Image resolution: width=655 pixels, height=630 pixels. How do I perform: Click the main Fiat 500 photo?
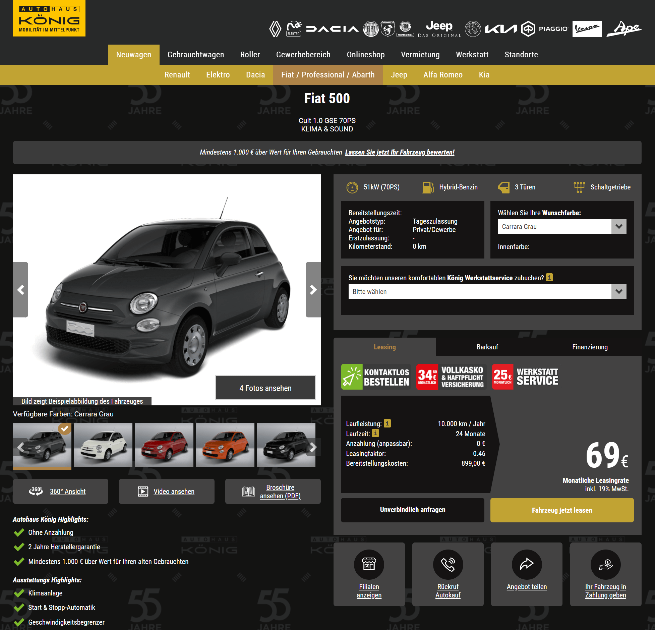(x=167, y=290)
